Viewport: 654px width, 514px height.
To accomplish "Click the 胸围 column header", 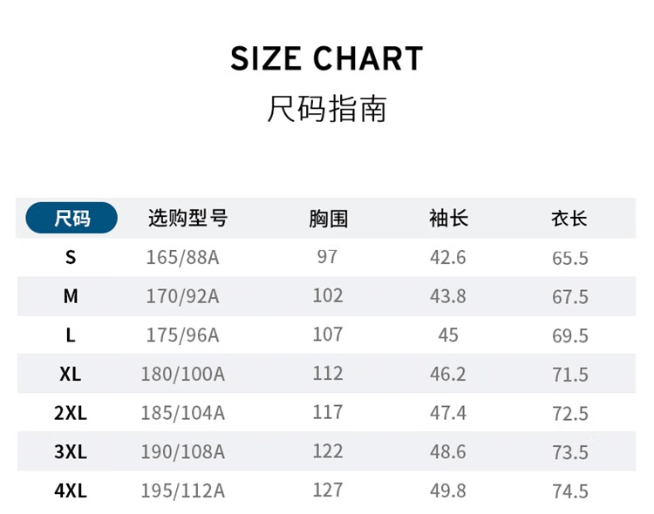I will tap(328, 219).
